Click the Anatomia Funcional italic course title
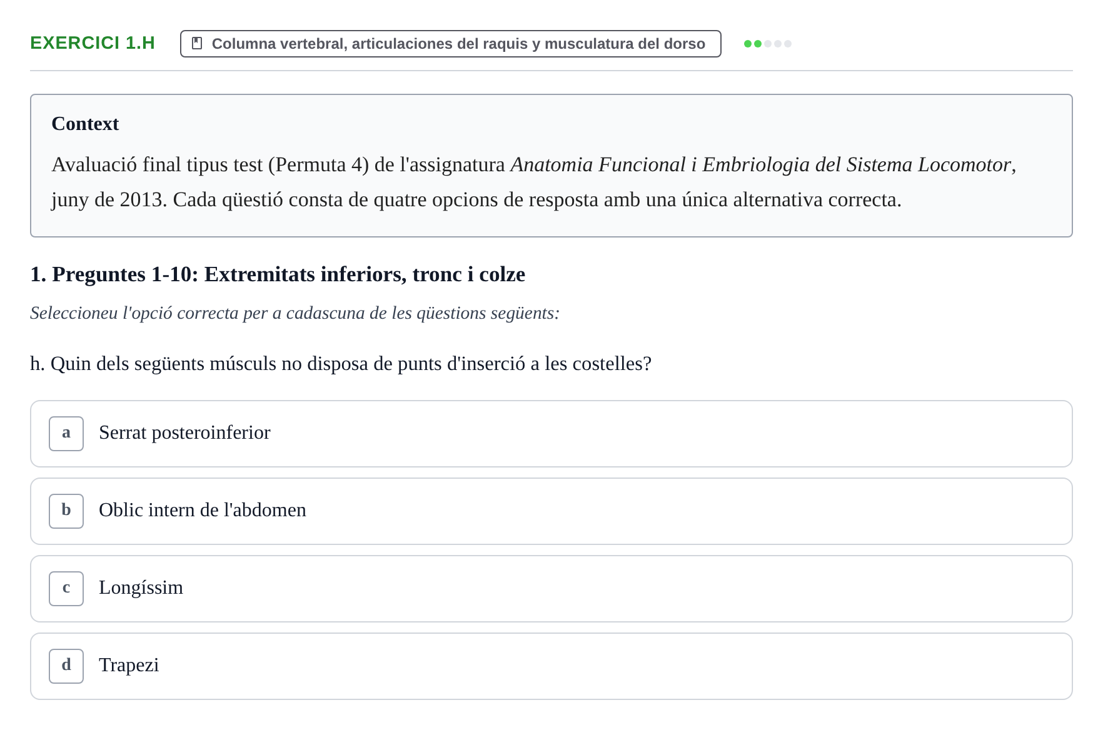Screen dimensions: 1103x730 coord(761,164)
